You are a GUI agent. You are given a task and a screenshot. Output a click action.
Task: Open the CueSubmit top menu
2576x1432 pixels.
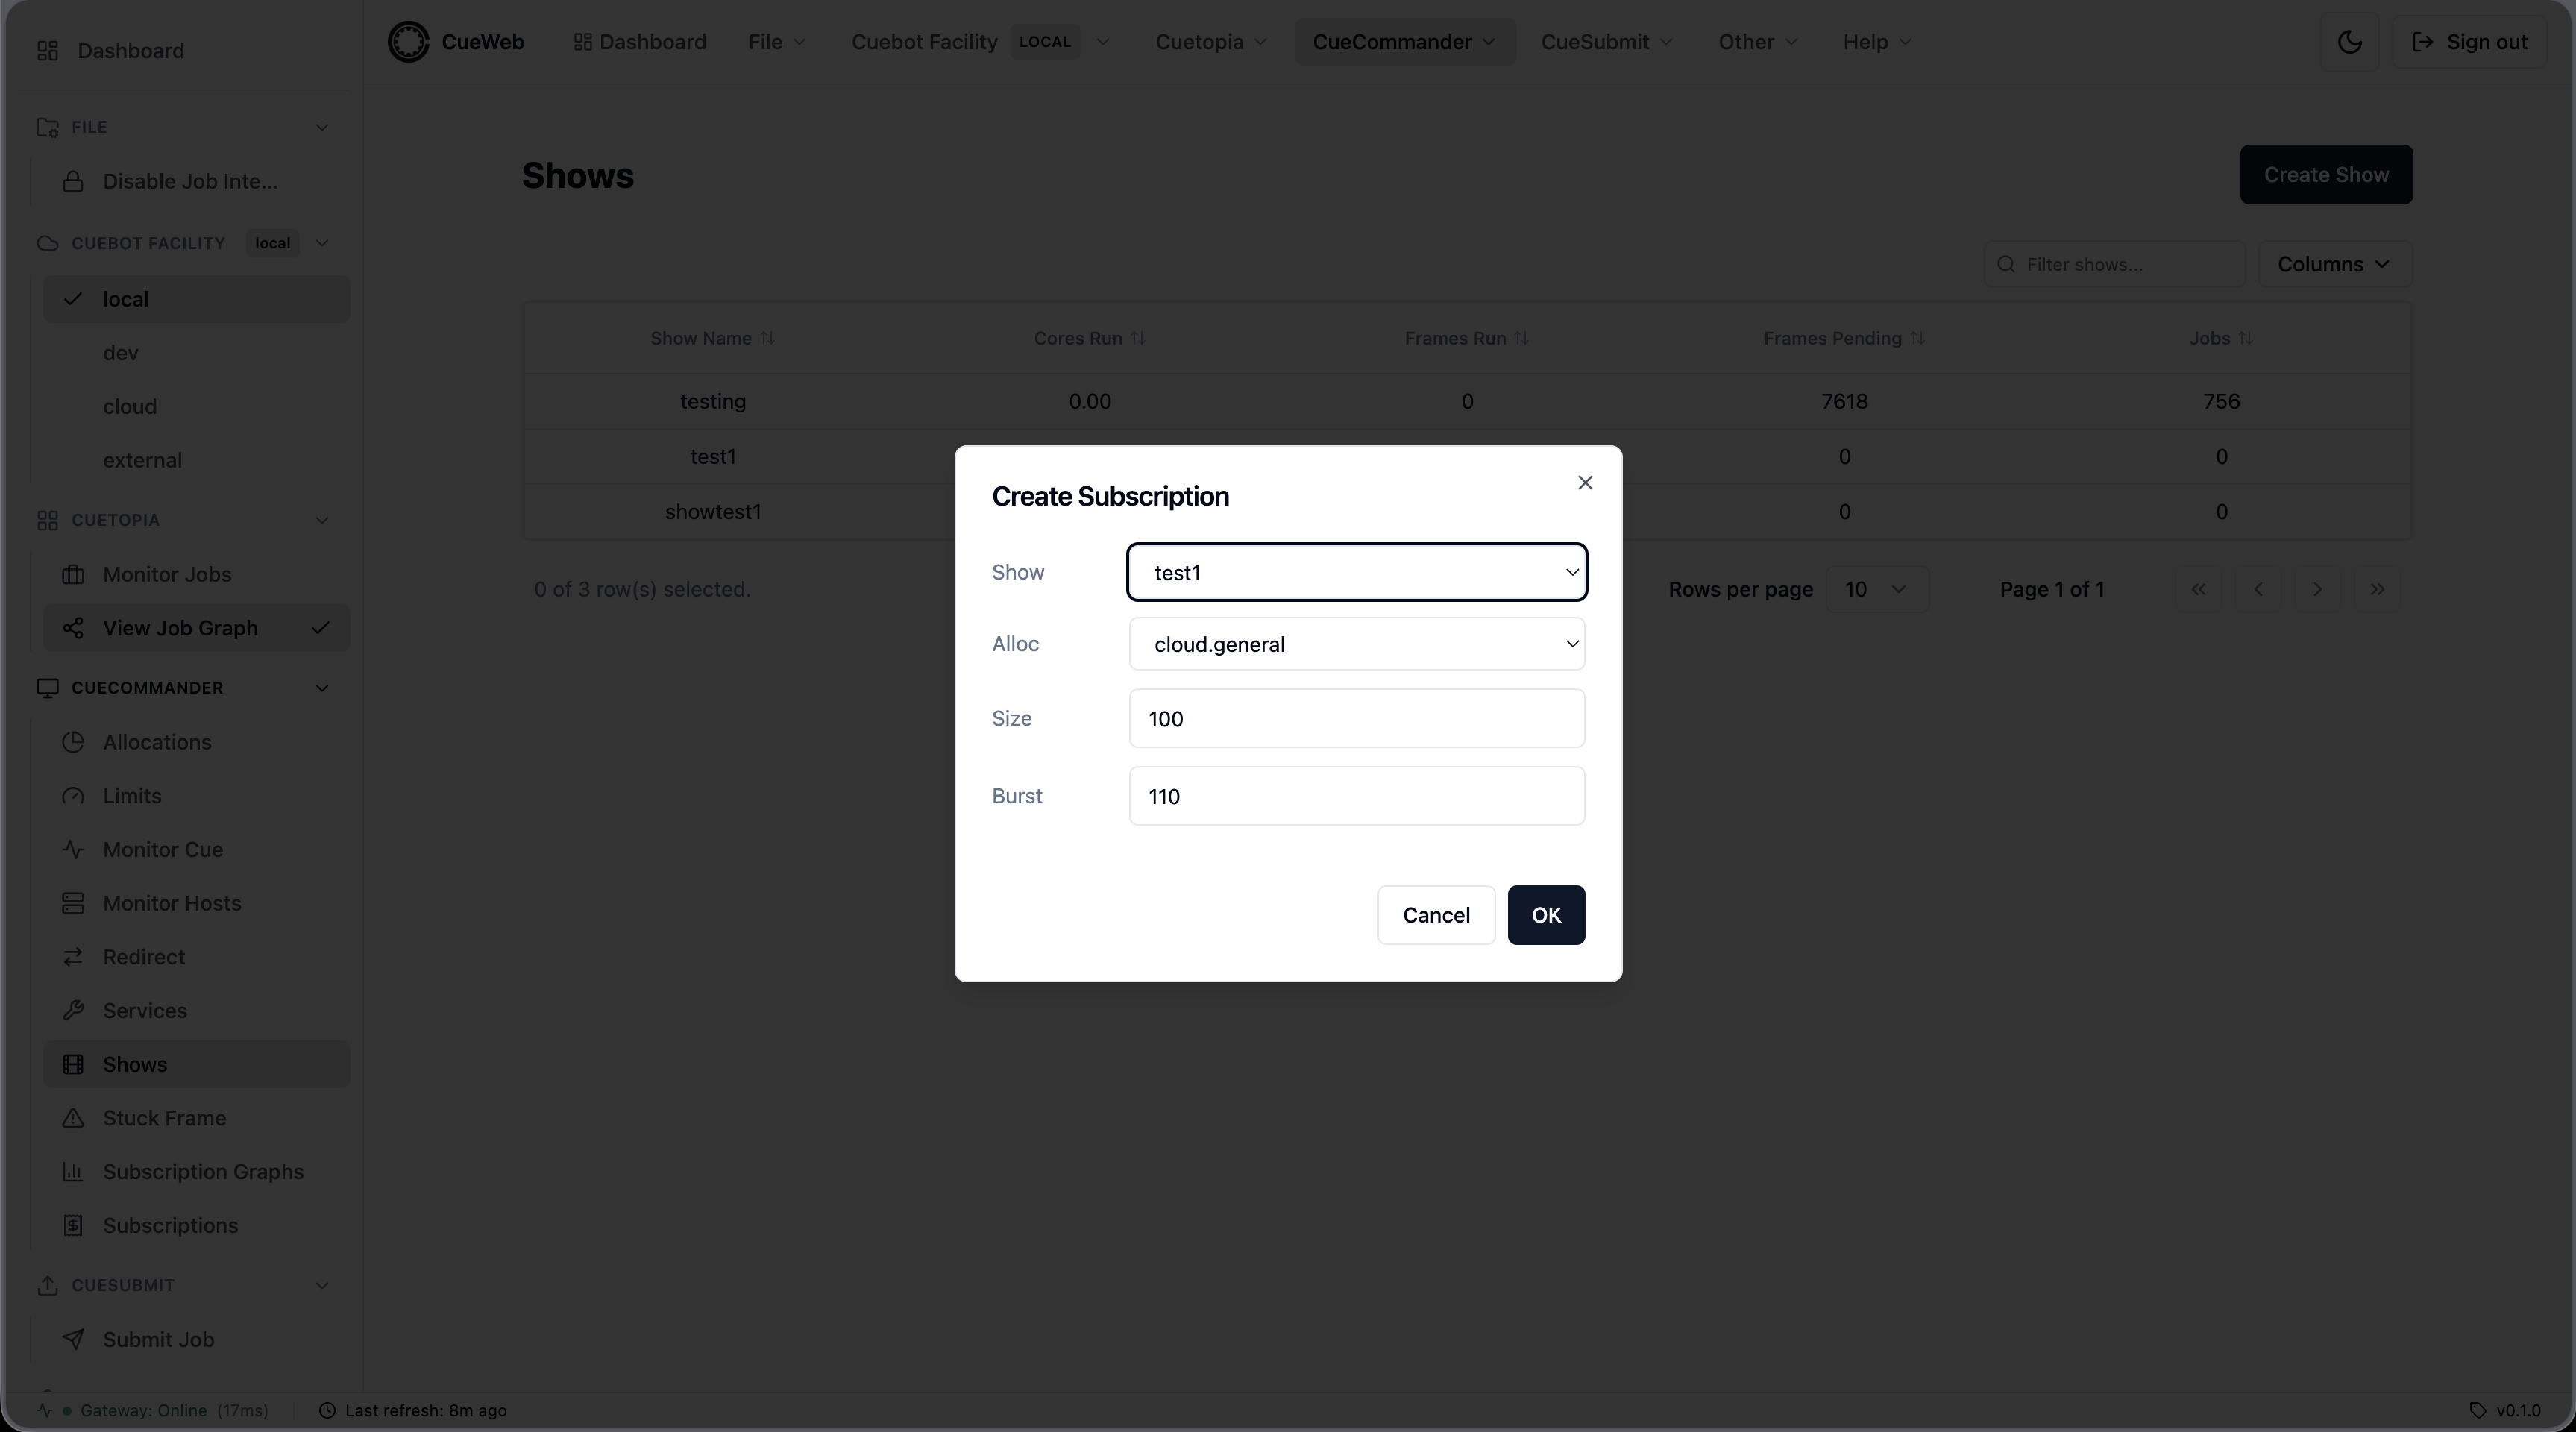click(x=1606, y=42)
